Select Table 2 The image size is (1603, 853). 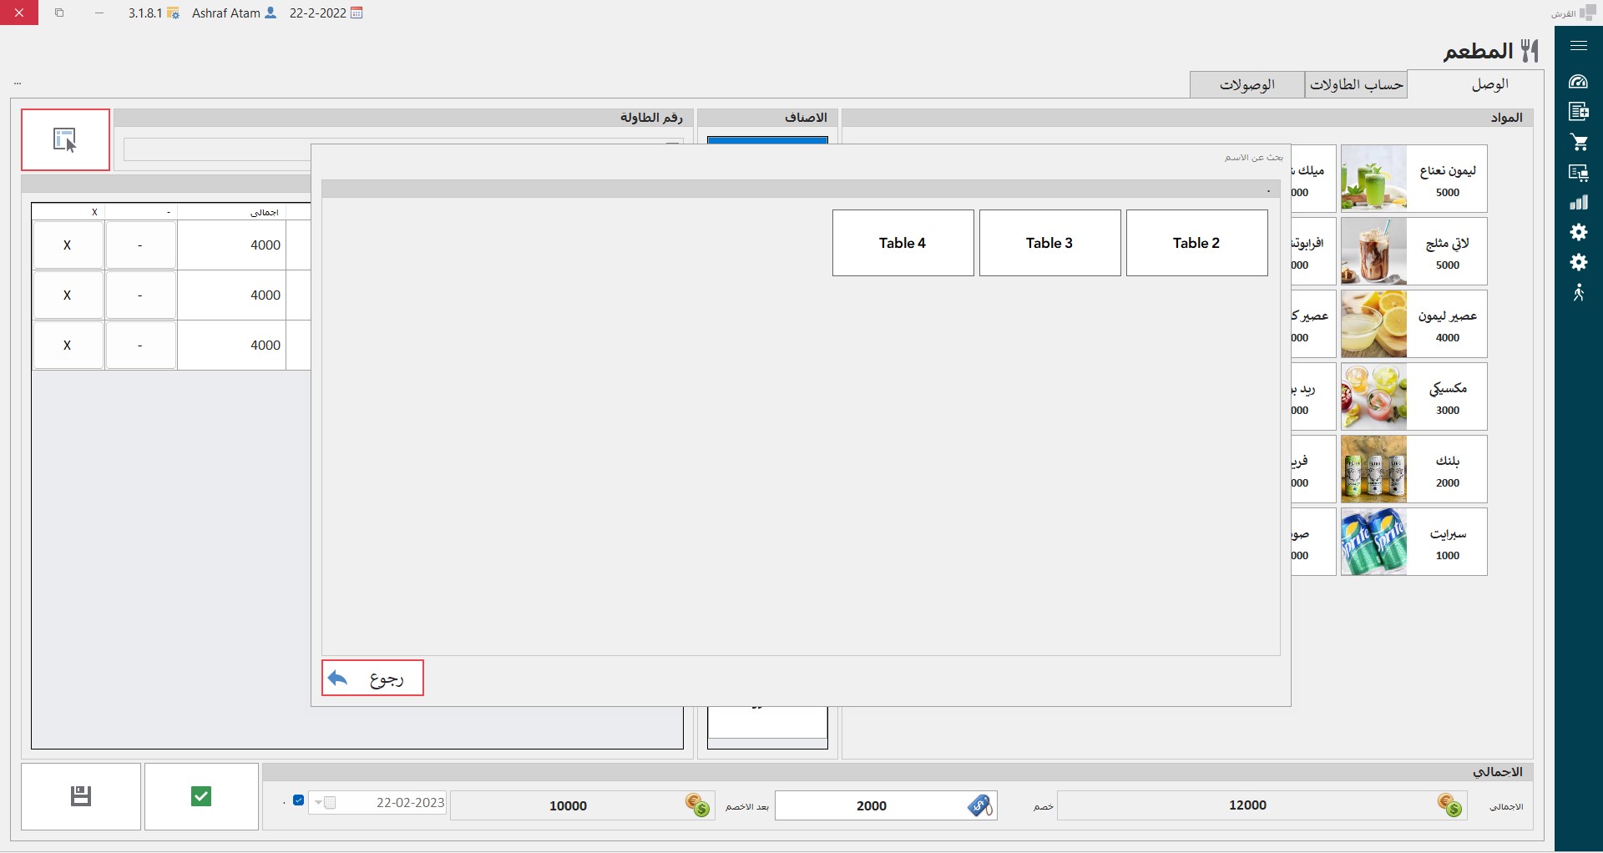click(1196, 243)
